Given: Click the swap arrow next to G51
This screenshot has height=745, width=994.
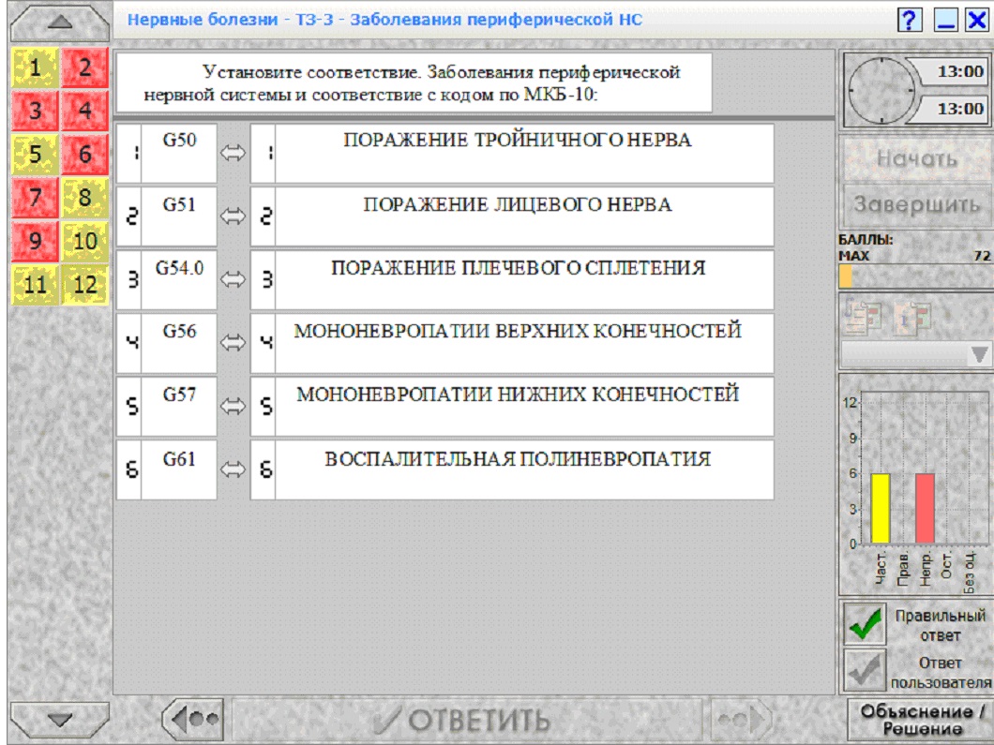Looking at the screenshot, I should 233,216.
